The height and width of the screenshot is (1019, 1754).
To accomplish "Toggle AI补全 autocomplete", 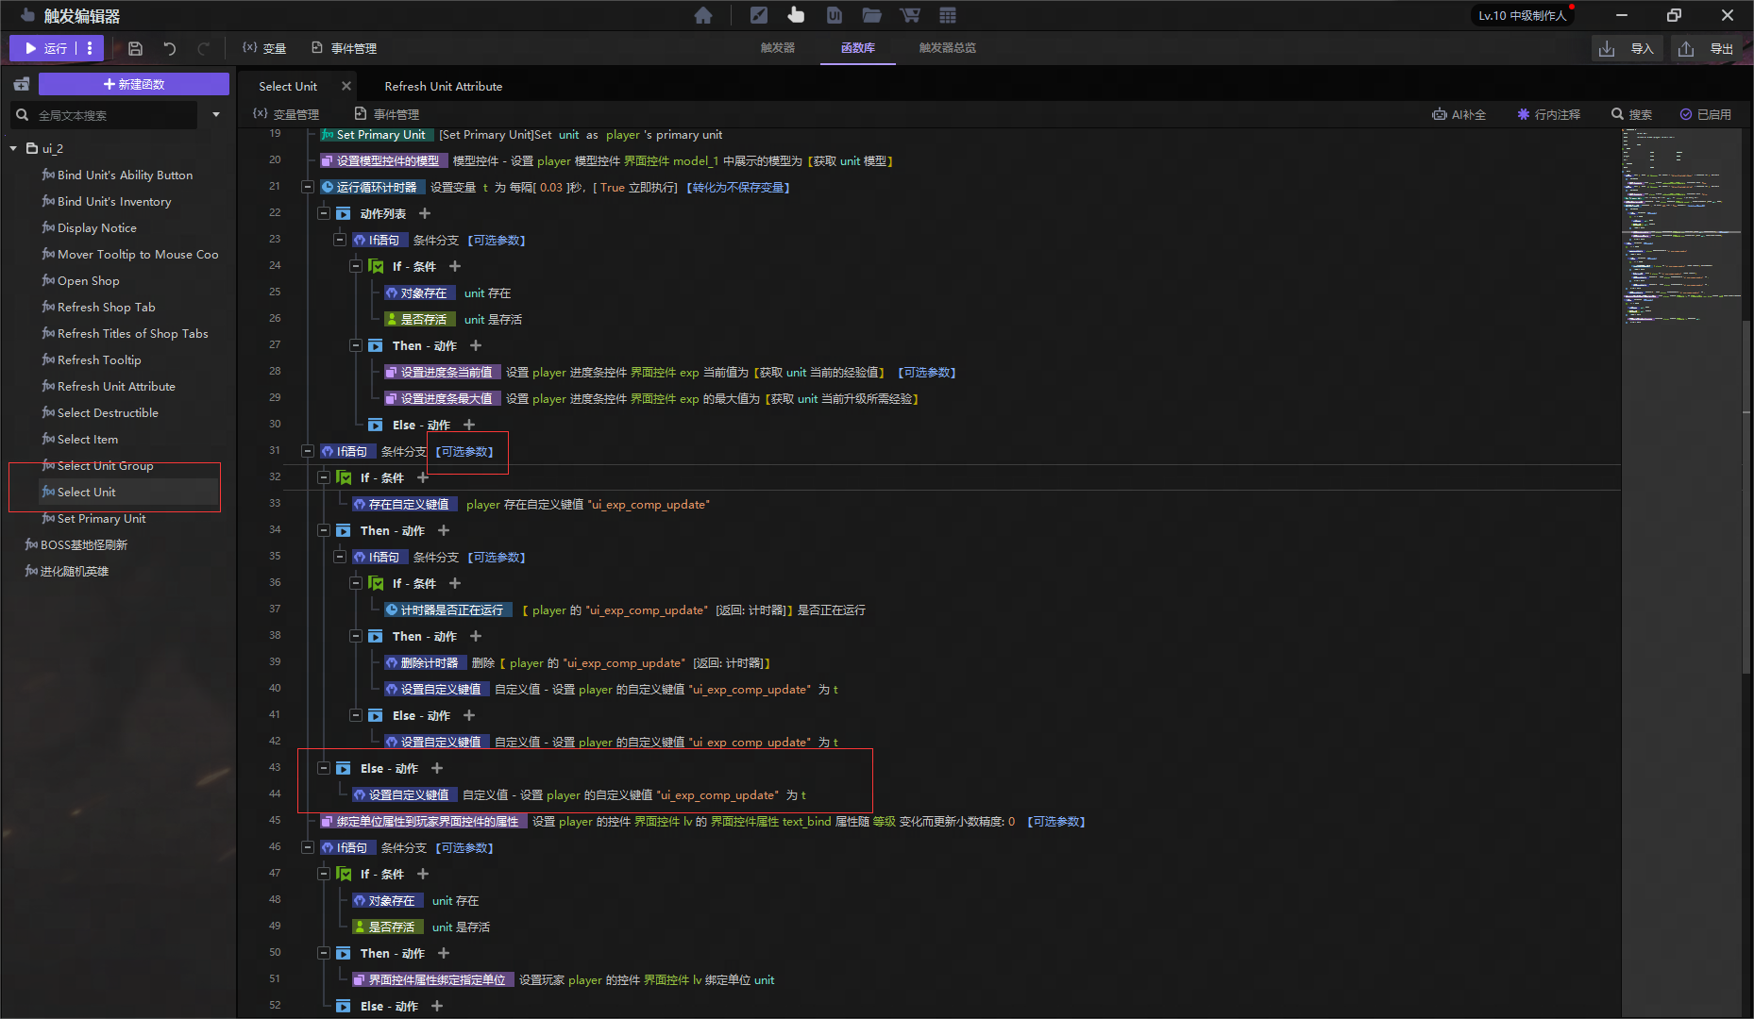I will [x=1459, y=114].
